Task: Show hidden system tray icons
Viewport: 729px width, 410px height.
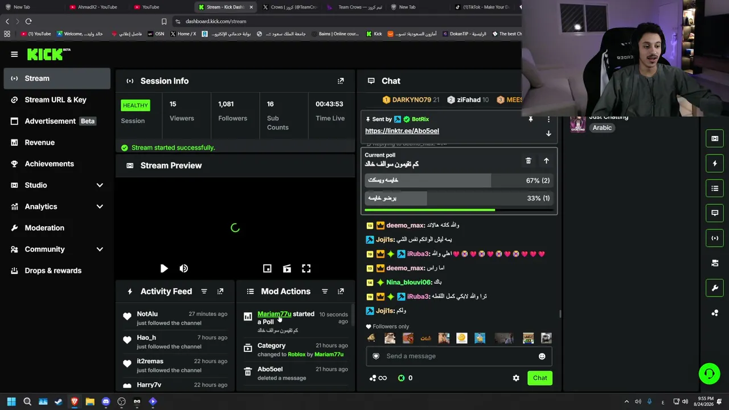Action: pos(626,401)
